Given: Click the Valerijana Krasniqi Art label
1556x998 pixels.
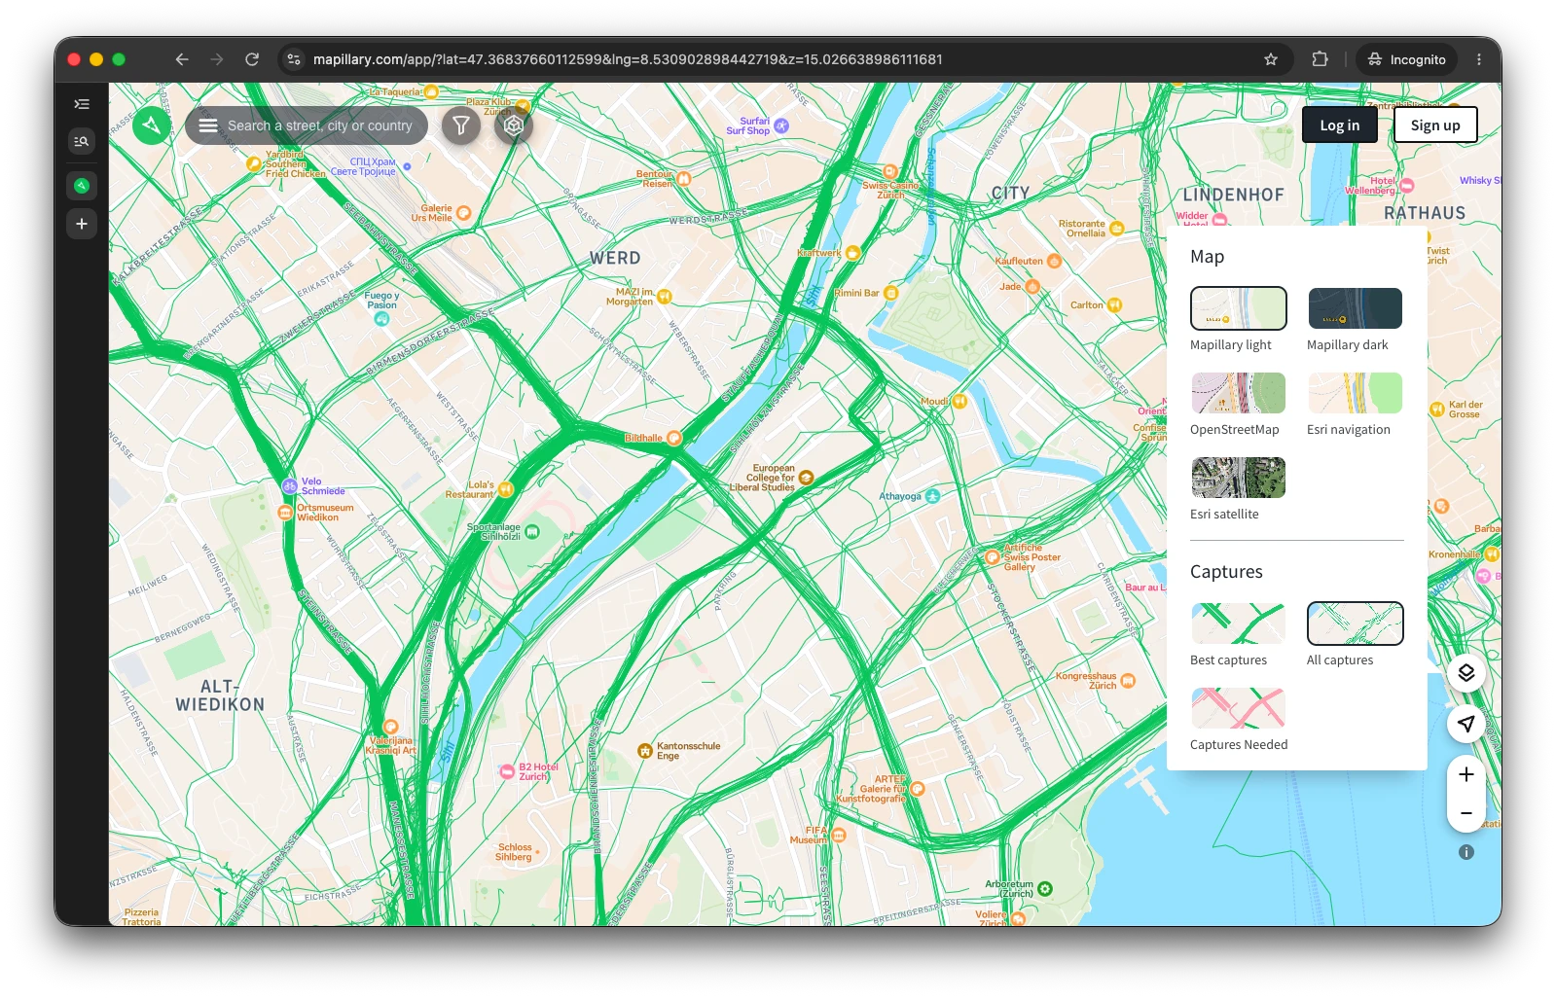Looking at the screenshot, I should coord(390,745).
